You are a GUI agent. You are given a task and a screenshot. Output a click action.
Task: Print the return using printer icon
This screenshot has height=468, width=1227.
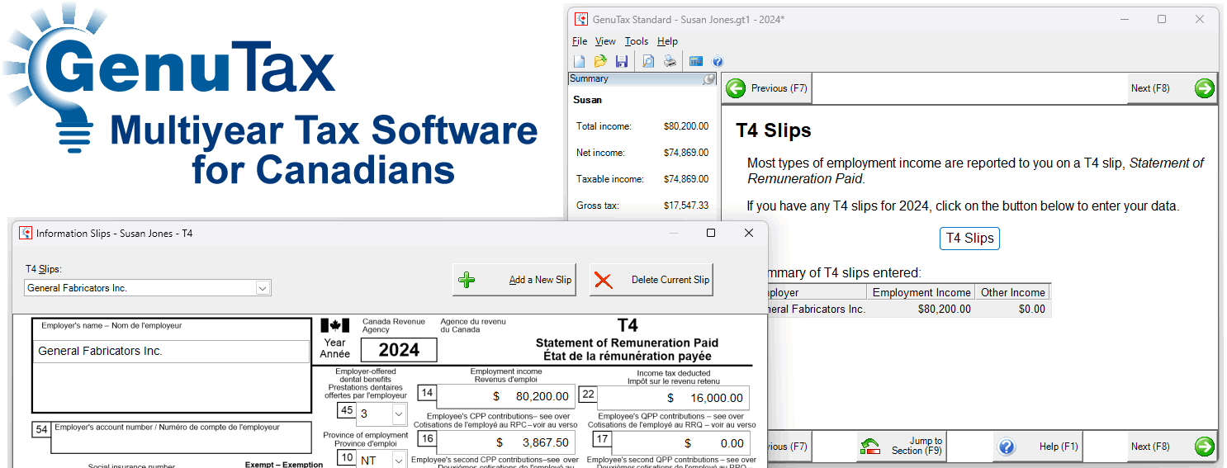point(670,61)
